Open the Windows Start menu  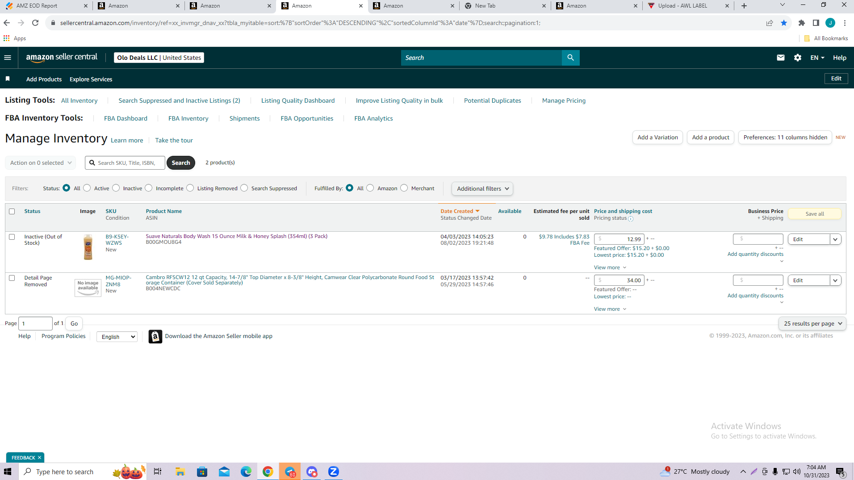[x=8, y=472]
